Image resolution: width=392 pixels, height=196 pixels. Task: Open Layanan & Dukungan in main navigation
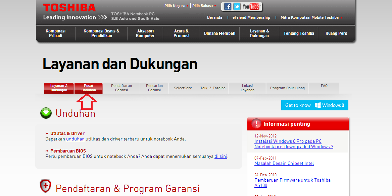pos(259,33)
